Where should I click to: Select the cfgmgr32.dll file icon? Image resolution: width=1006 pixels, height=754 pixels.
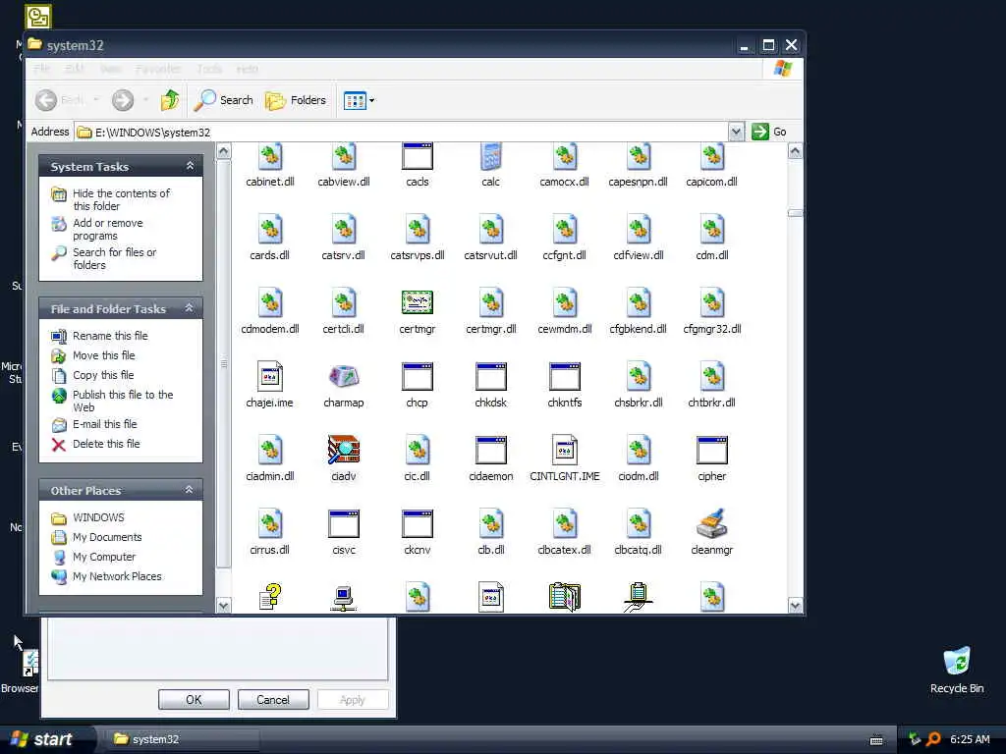(711, 302)
